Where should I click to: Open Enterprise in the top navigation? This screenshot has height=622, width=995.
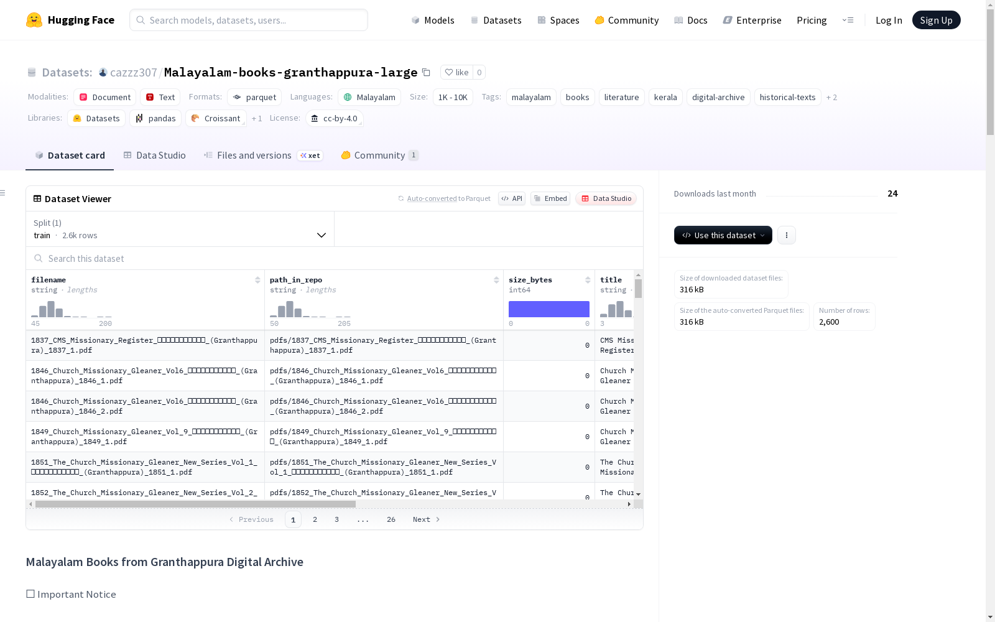click(x=752, y=20)
